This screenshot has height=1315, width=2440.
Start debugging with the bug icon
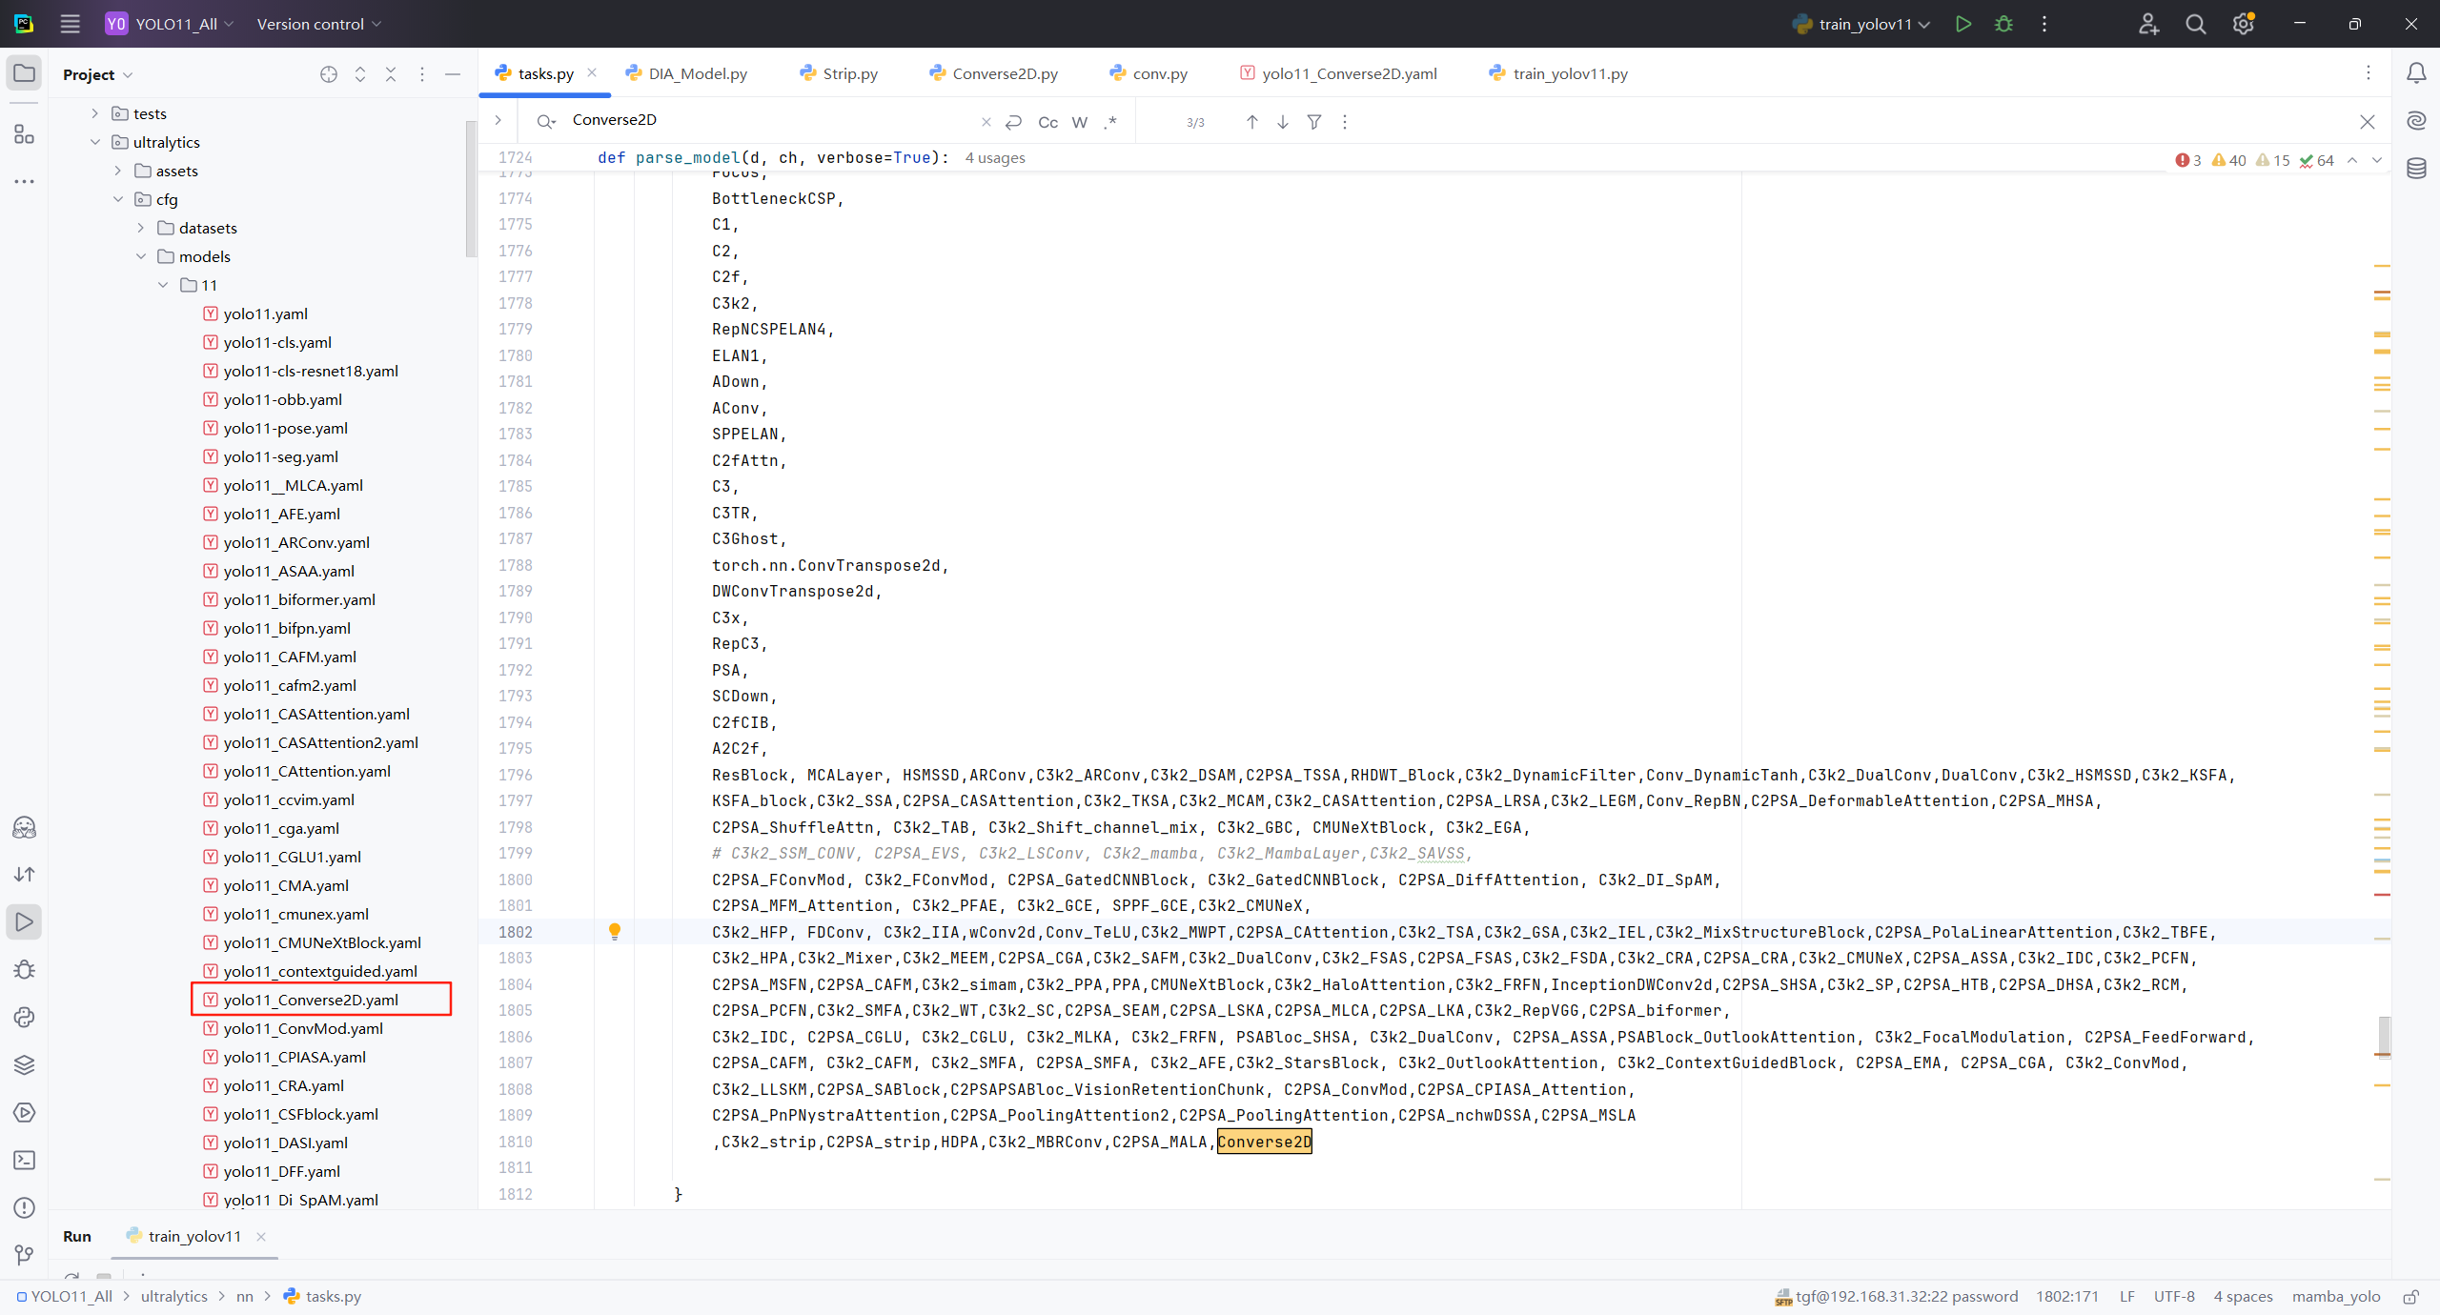[2003, 24]
